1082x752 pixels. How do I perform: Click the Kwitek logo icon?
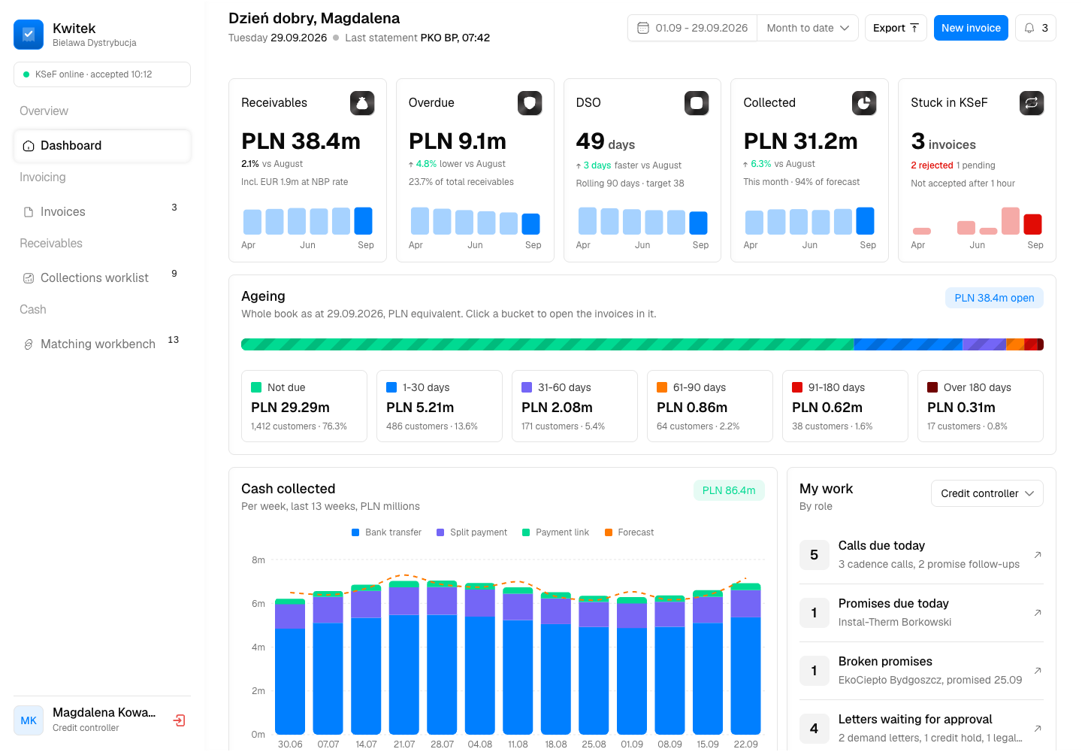tap(29, 35)
